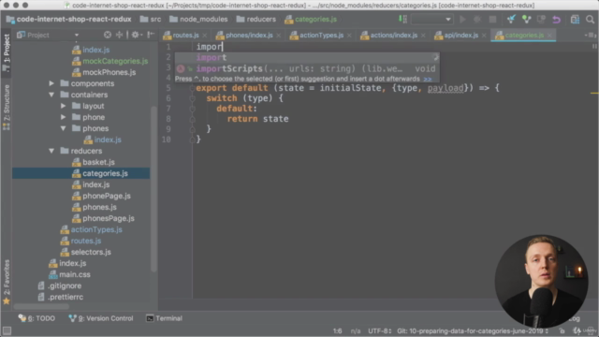599x337 pixels.
Task: Click the Git branch selector in status bar
Action: (x=473, y=330)
